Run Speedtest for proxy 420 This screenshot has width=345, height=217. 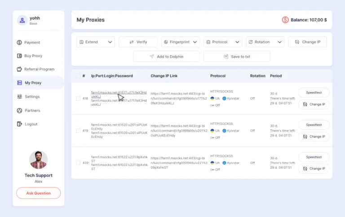click(x=314, y=157)
